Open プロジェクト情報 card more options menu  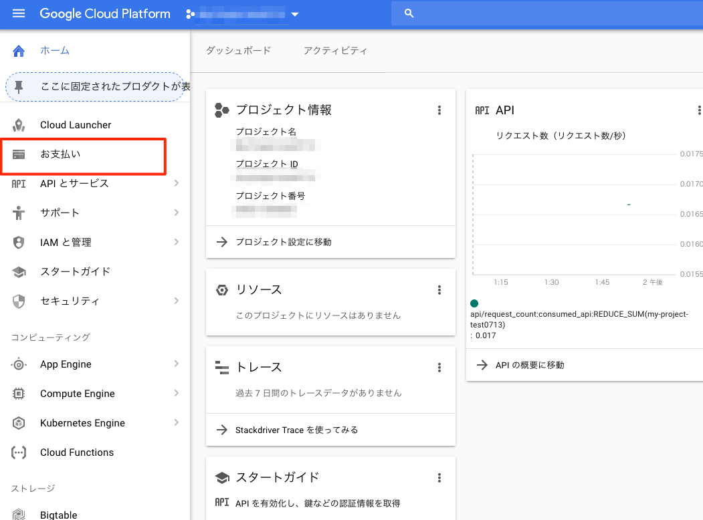(x=439, y=110)
